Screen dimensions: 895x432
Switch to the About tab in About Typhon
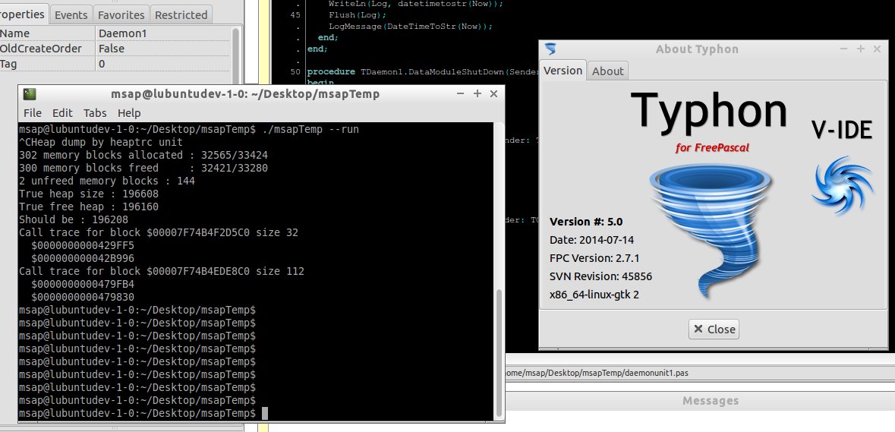607,71
